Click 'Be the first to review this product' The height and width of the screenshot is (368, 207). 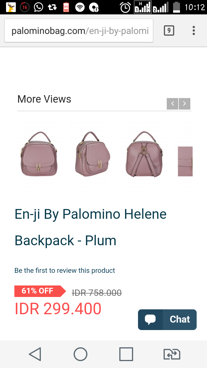65,271
